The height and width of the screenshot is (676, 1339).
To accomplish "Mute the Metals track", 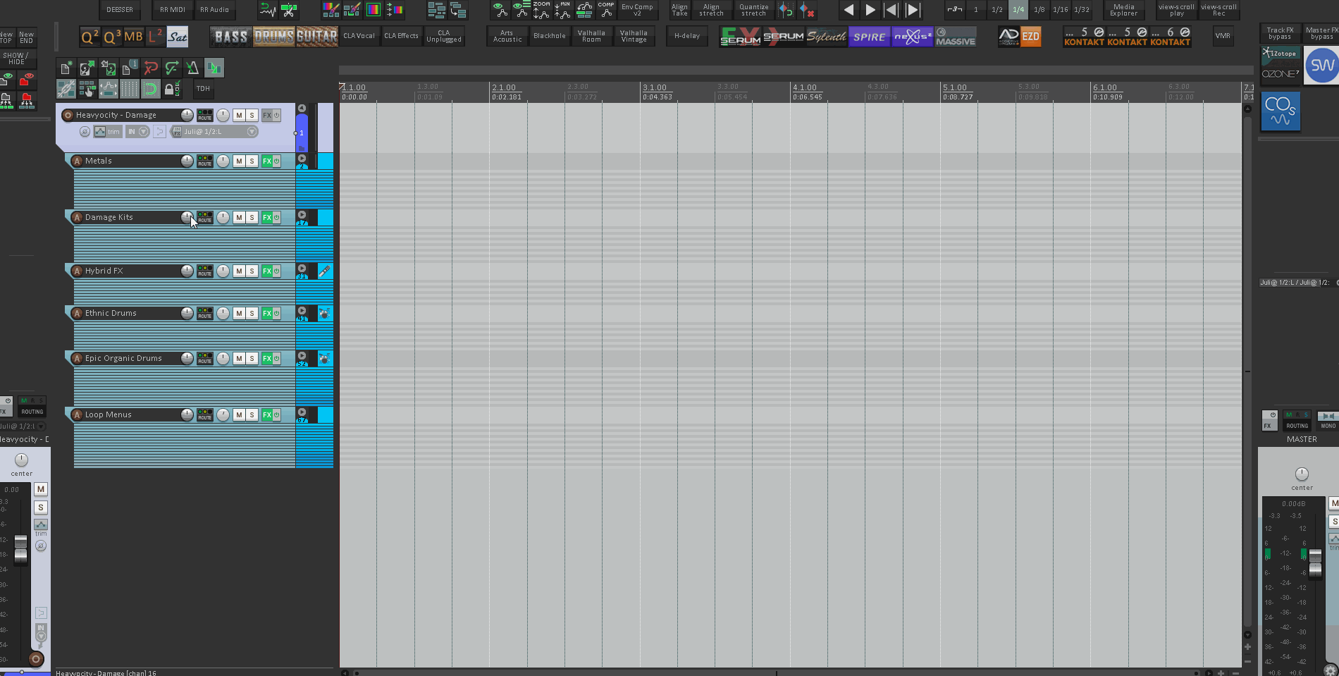I will [x=240, y=161].
